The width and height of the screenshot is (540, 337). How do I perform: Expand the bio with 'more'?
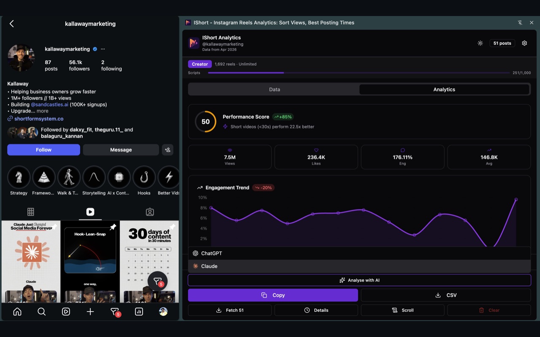click(x=43, y=111)
